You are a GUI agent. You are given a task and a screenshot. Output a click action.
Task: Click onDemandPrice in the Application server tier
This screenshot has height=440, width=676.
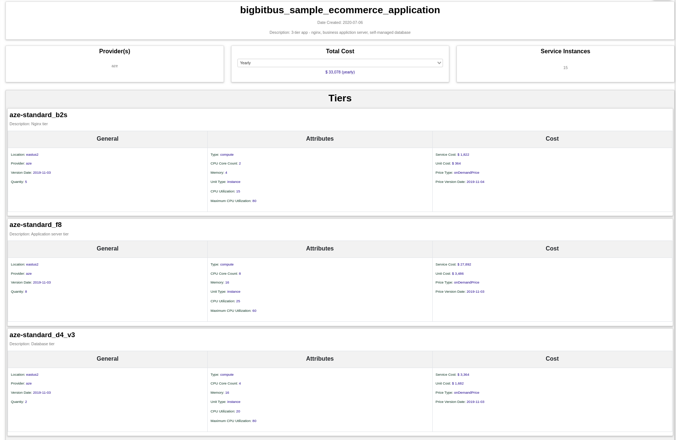(466, 282)
